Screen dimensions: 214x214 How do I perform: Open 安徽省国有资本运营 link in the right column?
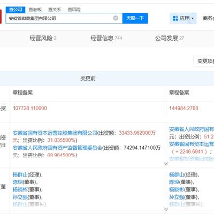[192, 144]
